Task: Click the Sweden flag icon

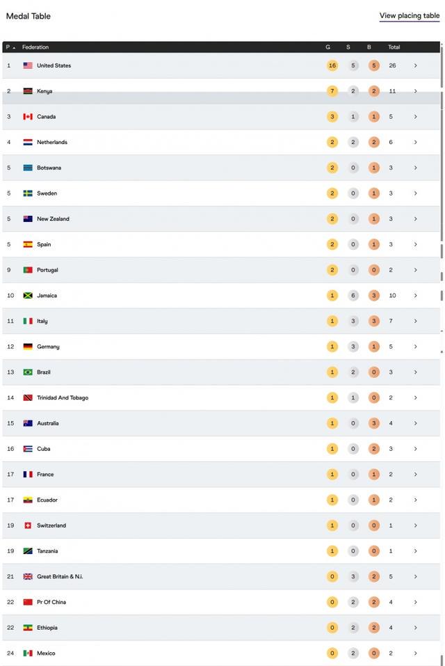Action: [x=28, y=193]
